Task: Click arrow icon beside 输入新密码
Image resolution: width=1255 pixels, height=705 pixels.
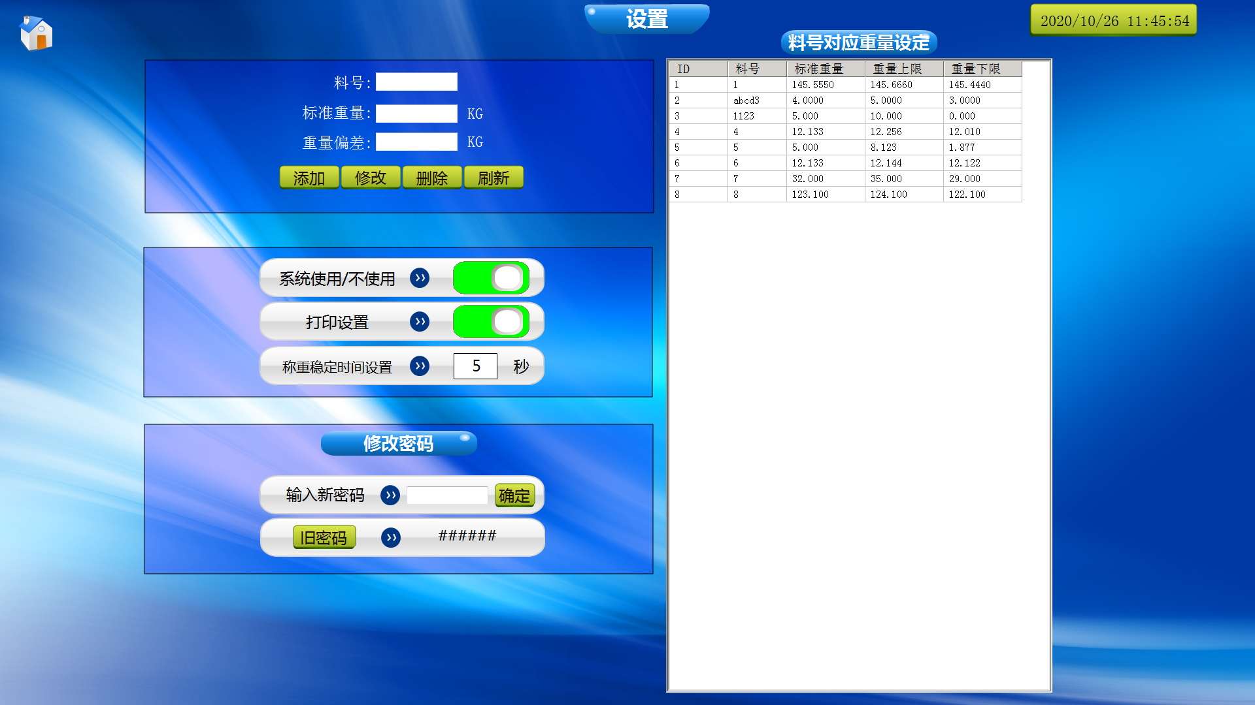Action: [x=390, y=495]
